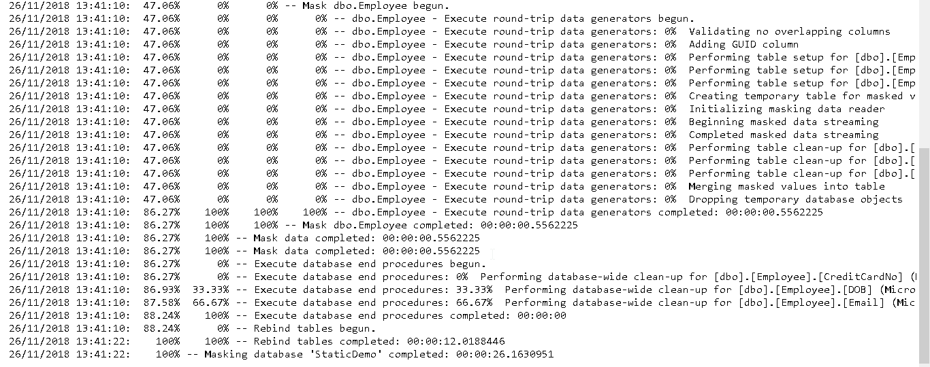Image resolution: width=930 pixels, height=367 pixels.
Task: Select the 'Execute database end procedures begun.' line
Action: [370, 264]
